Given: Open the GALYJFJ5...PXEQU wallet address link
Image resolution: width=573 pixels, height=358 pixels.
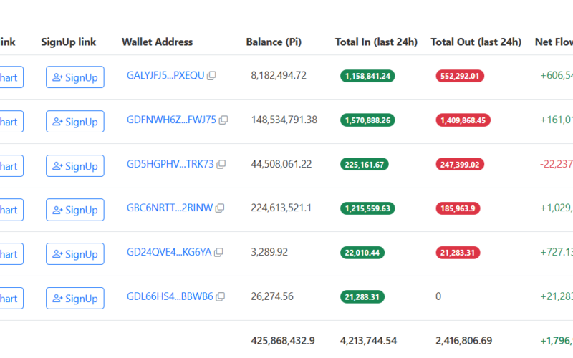Looking at the screenshot, I should [x=165, y=76].
